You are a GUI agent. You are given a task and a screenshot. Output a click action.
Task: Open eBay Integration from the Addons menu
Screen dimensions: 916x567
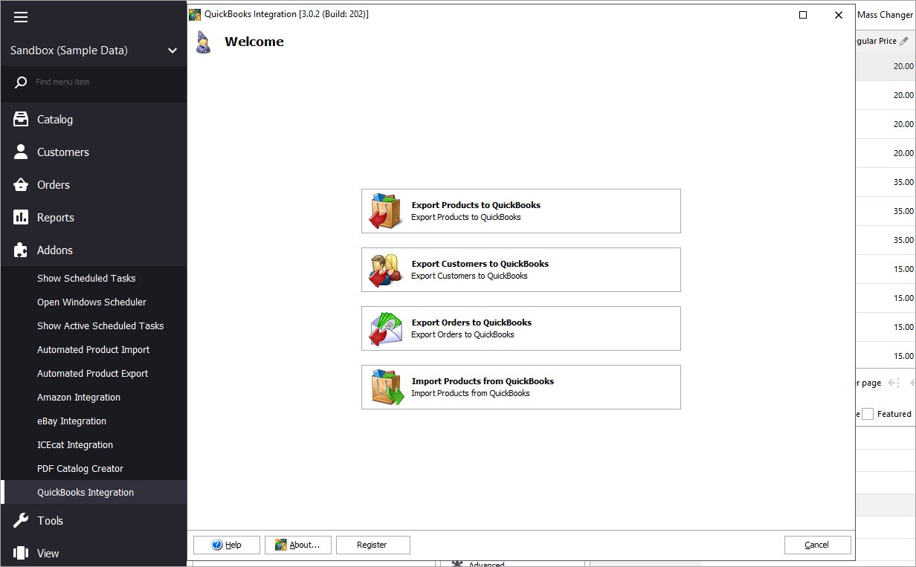tap(71, 421)
